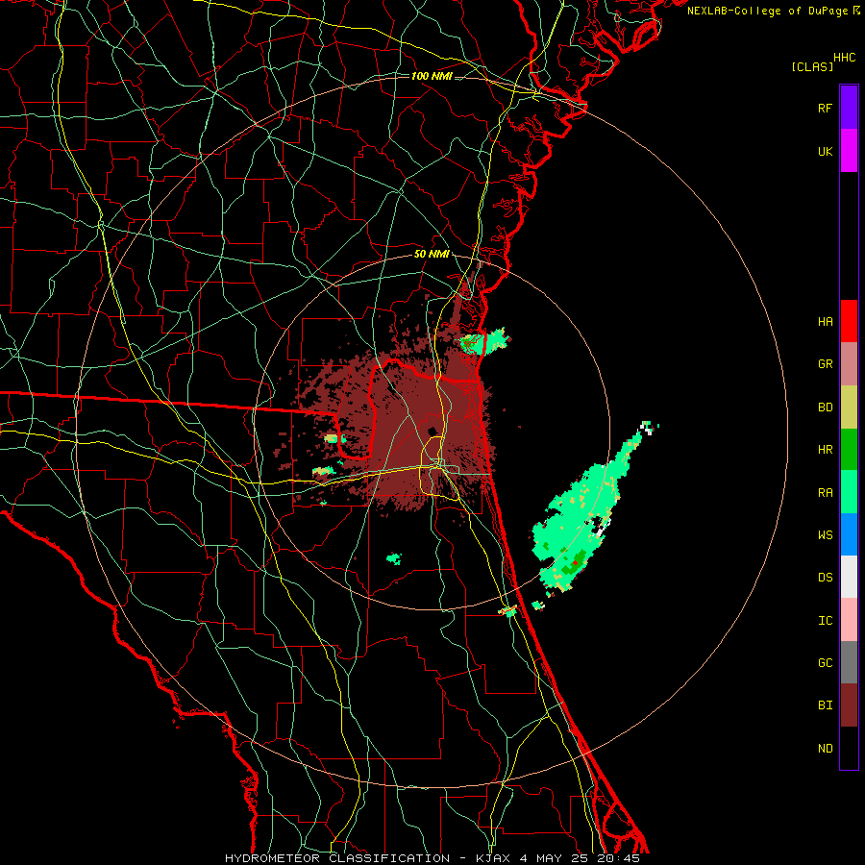This screenshot has width=865, height=865.
Task: Click the red HA hail swatch
Action: pos(849,321)
